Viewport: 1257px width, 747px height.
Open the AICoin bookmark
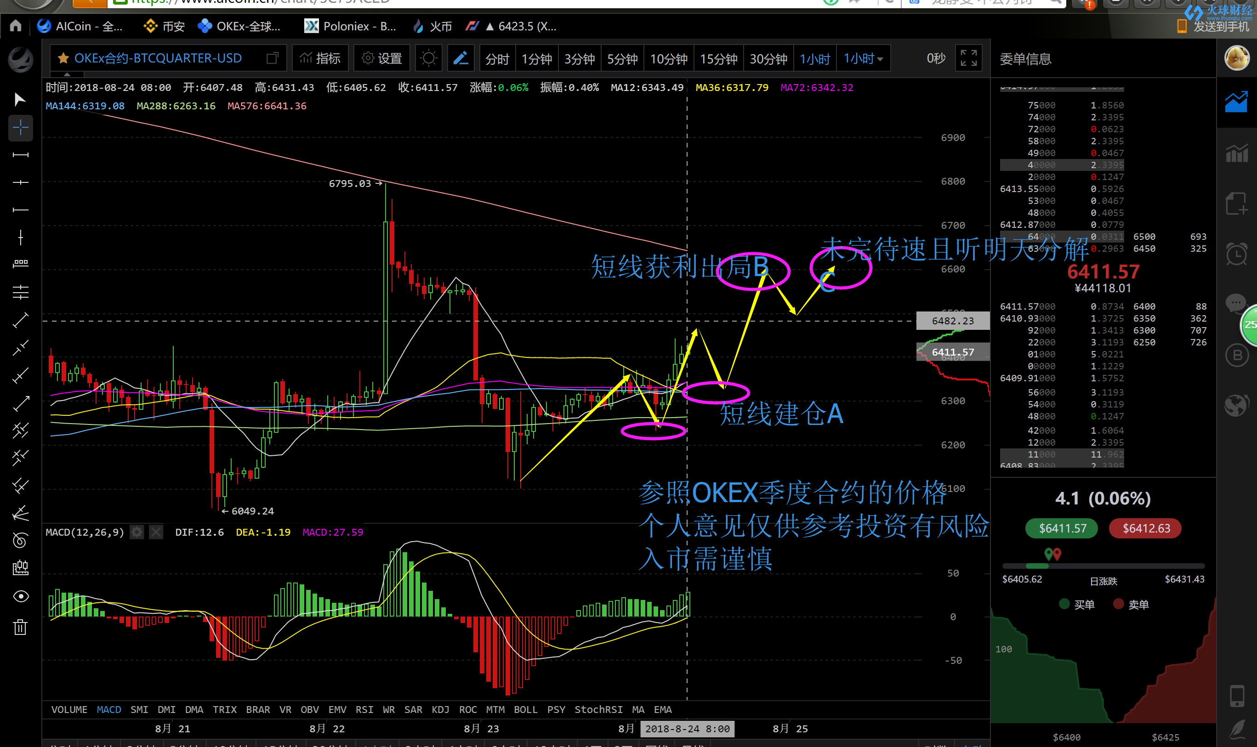tap(80, 26)
